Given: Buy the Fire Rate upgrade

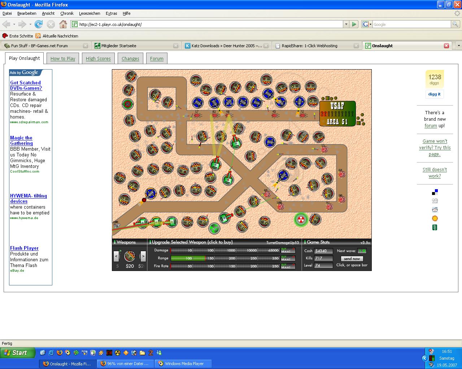Looking at the screenshot, I should (x=288, y=266).
